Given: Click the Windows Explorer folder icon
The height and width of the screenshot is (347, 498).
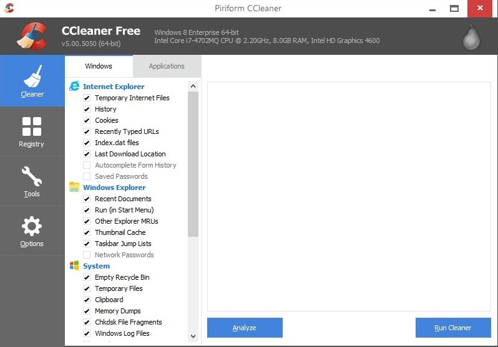Looking at the screenshot, I should [74, 187].
